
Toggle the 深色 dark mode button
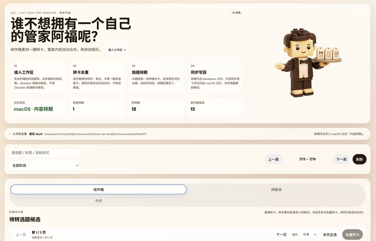[236, 13]
